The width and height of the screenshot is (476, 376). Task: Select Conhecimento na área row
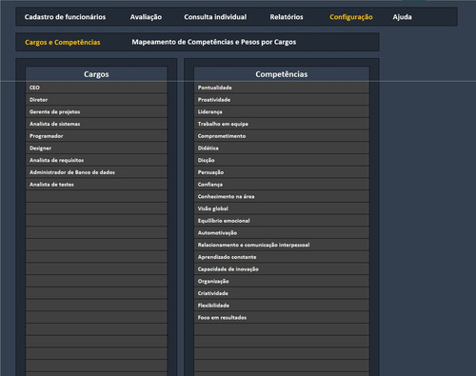coord(282,196)
